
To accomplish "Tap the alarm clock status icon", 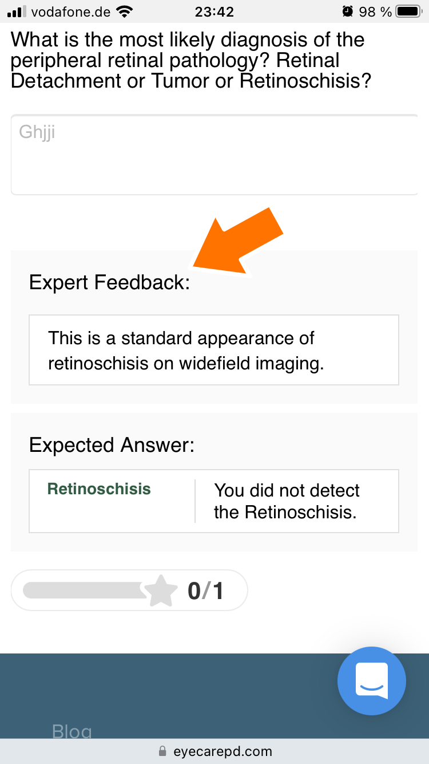I will click(347, 11).
